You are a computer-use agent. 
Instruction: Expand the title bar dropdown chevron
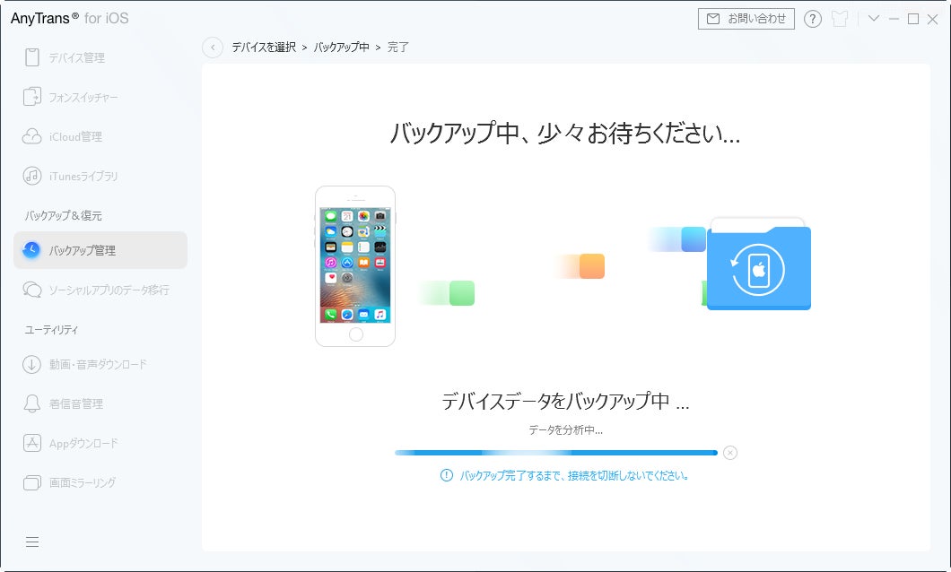pyautogui.click(x=873, y=18)
